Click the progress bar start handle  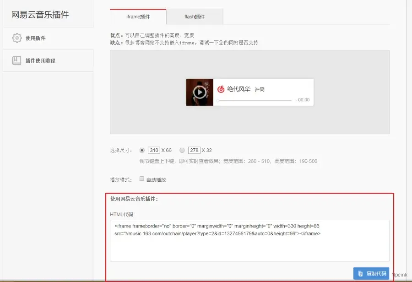point(217,100)
